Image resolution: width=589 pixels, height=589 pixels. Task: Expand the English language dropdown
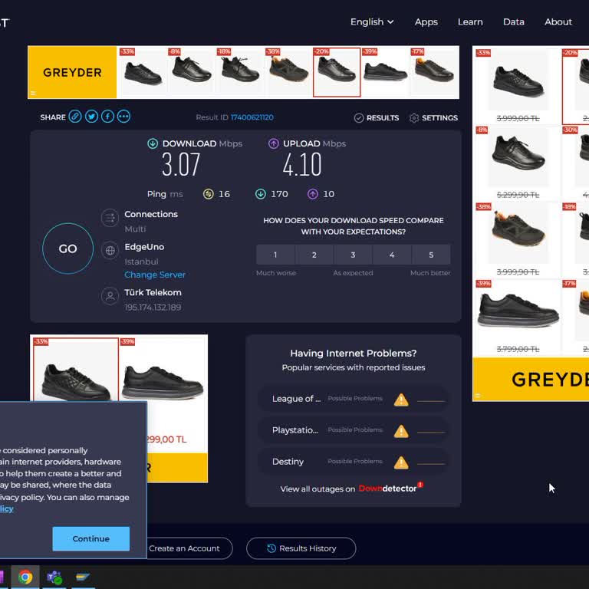(x=372, y=21)
